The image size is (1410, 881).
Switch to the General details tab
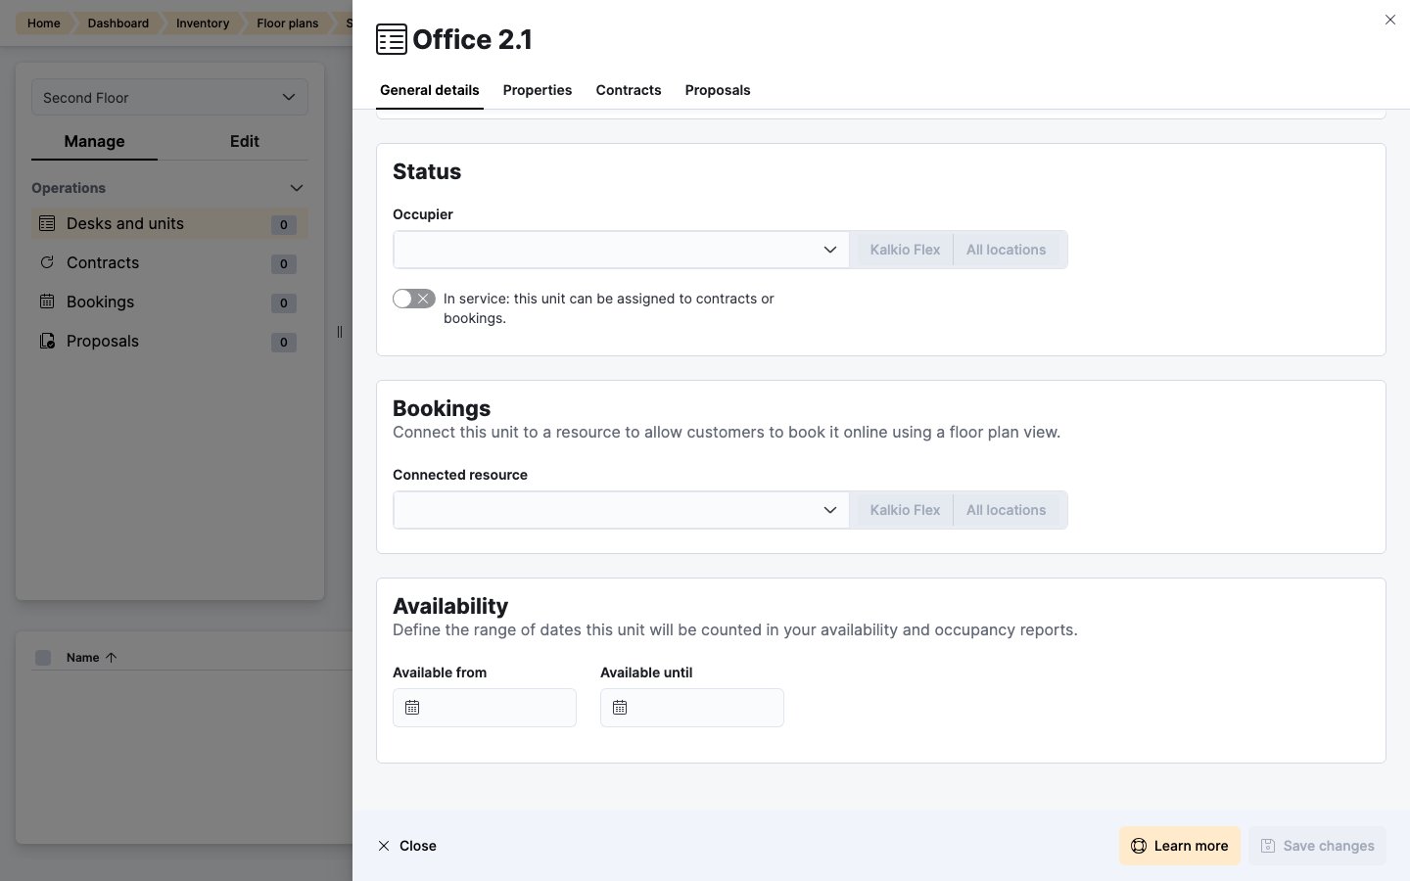[x=430, y=90]
